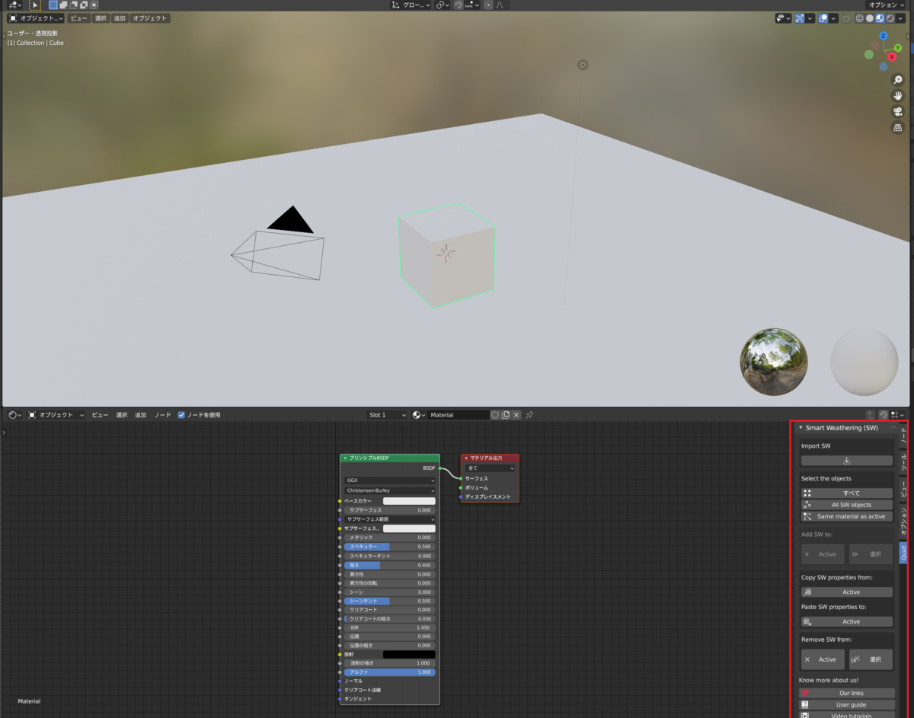Select the tweak cursor tool icon
This screenshot has width=914, height=718.
[x=34, y=5]
